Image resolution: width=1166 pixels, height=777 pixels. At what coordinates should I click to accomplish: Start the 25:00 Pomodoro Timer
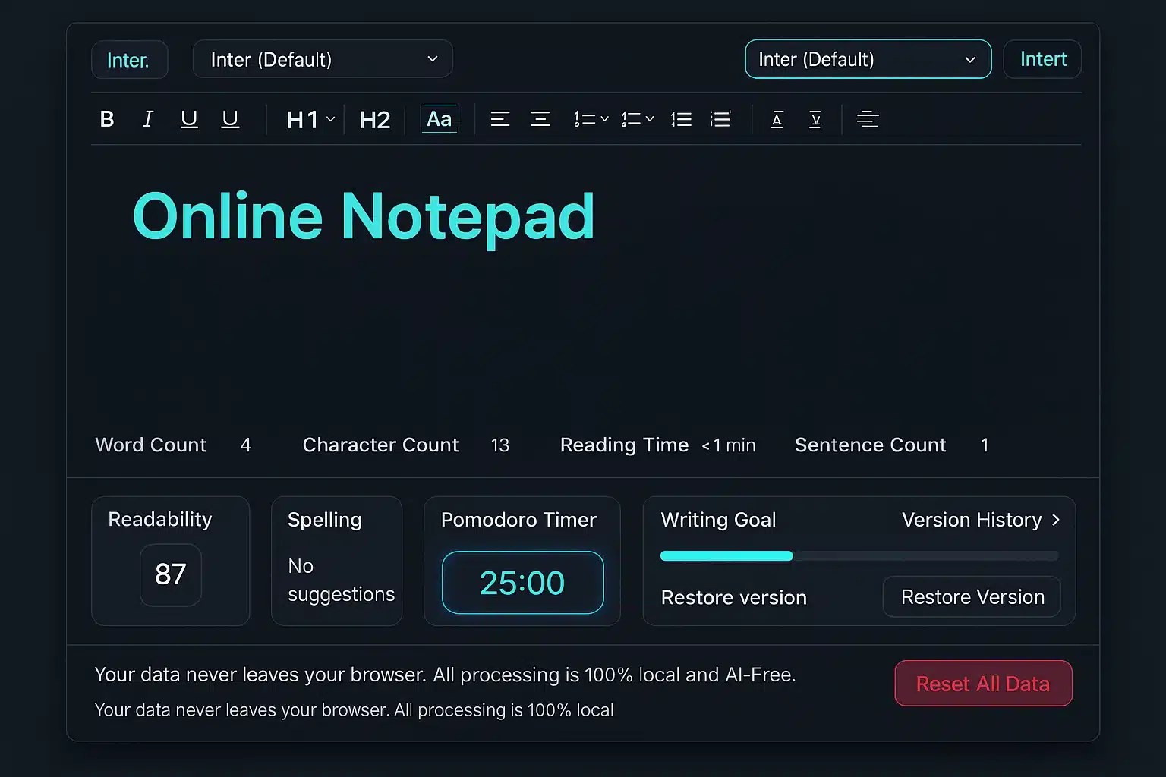[x=522, y=583]
